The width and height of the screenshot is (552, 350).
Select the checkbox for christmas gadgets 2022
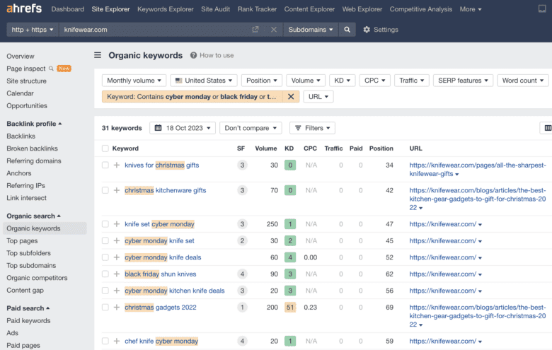[x=105, y=308]
